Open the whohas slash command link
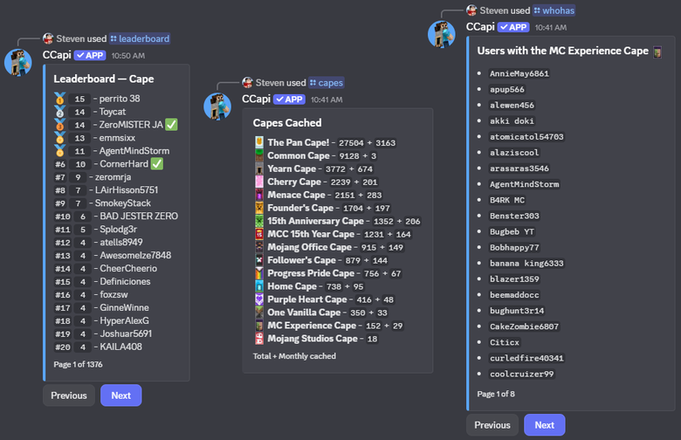Image resolution: width=681 pixels, height=440 pixels. [552, 10]
